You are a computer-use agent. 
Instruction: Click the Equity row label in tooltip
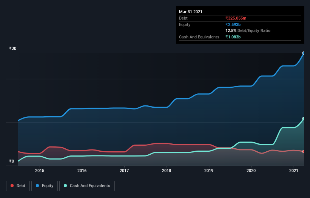(185, 24)
